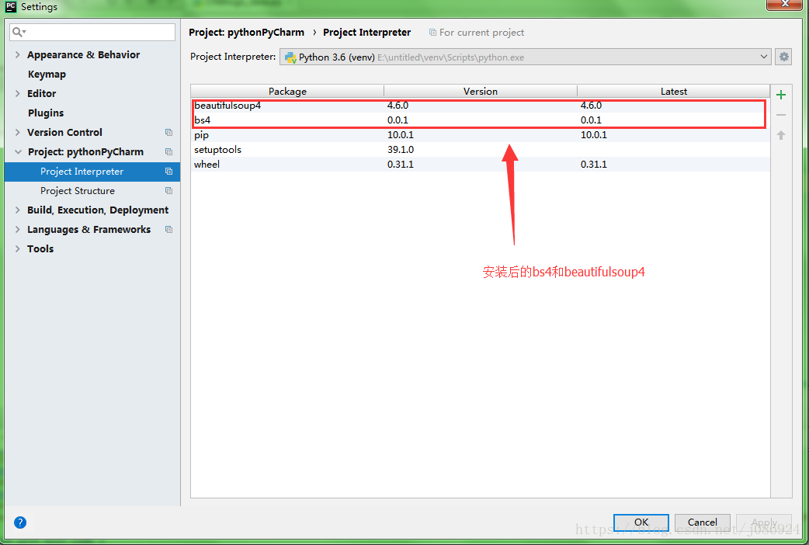Select the bs4 package row
809x545 pixels.
tap(481, 120)
